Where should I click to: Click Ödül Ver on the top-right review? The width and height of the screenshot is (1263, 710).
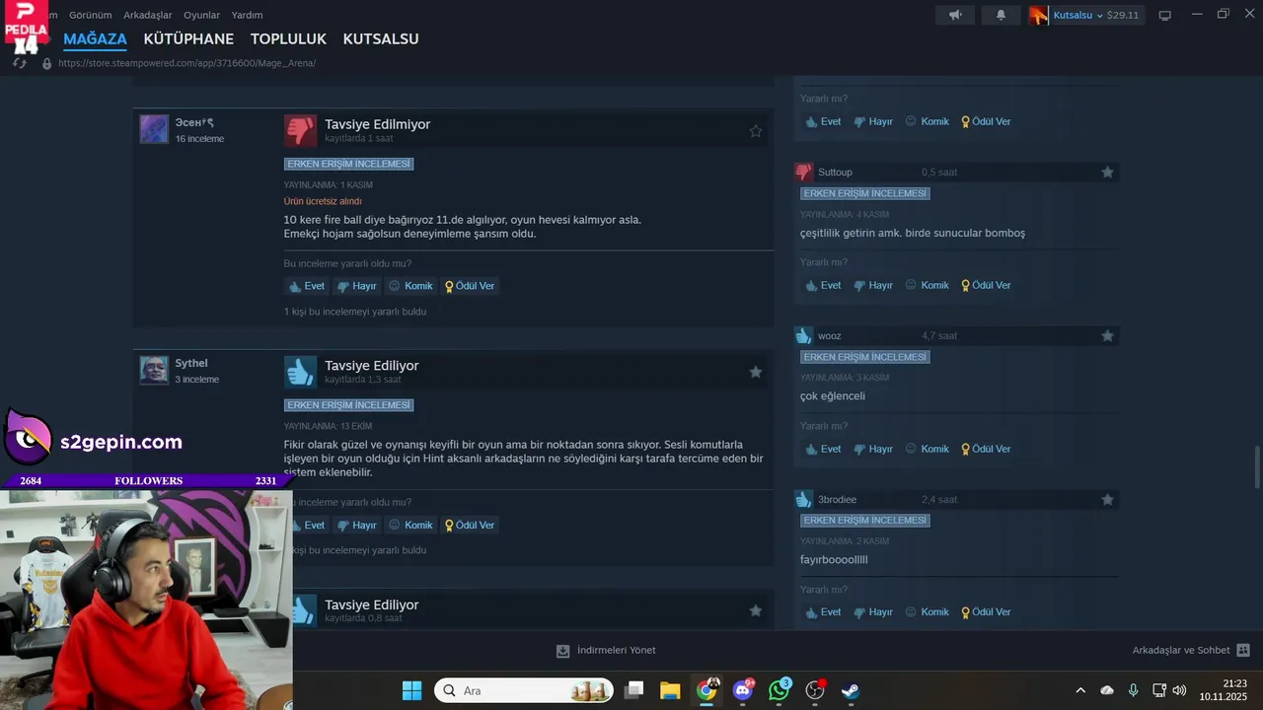[986, 121]
